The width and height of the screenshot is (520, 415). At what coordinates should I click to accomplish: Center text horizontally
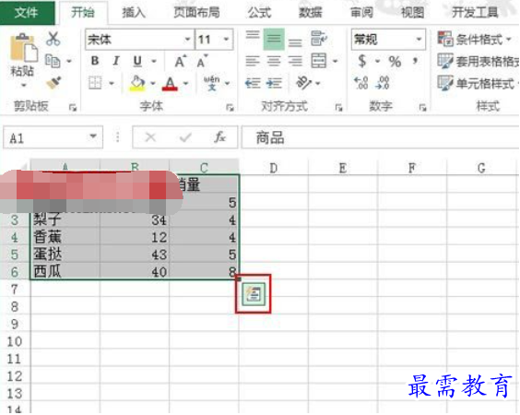274,62
